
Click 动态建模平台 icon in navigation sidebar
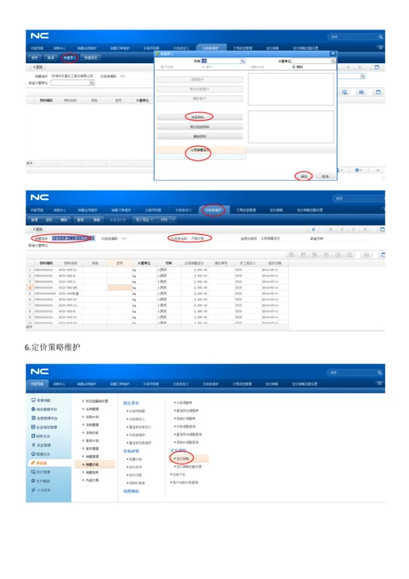[34, 409]
